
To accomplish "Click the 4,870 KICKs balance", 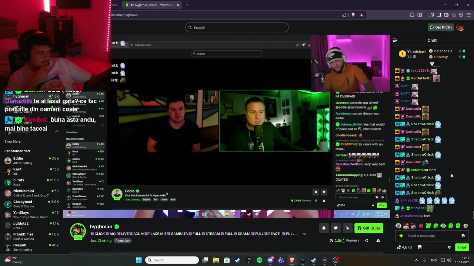I will click(x=404, y=248).
